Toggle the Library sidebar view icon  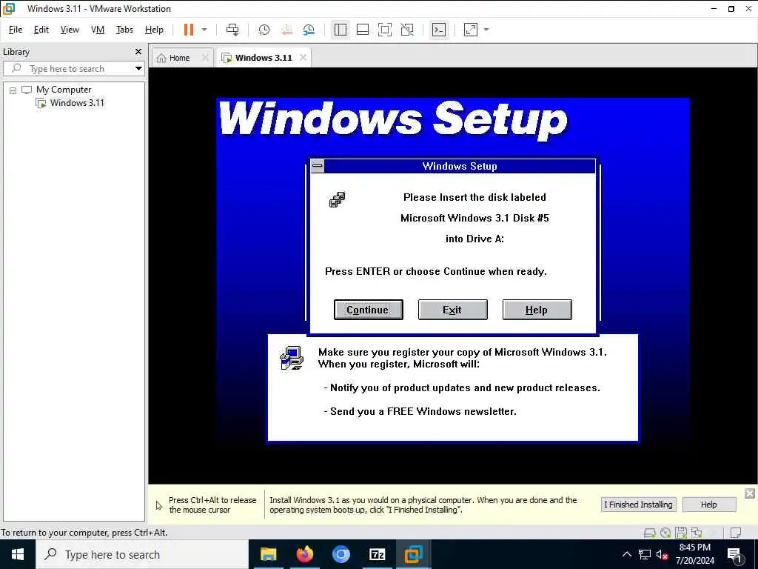(341, 30)
